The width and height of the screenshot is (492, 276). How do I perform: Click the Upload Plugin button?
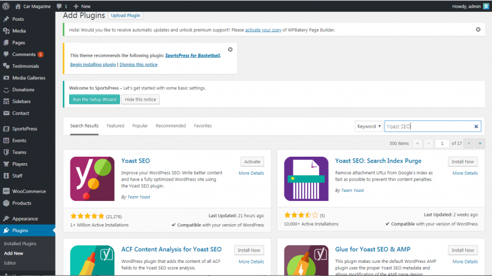pyautogui.click(x=126, y=15)
